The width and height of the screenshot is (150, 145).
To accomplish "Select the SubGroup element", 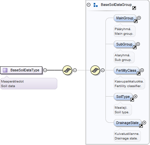I will coord(124,44).
